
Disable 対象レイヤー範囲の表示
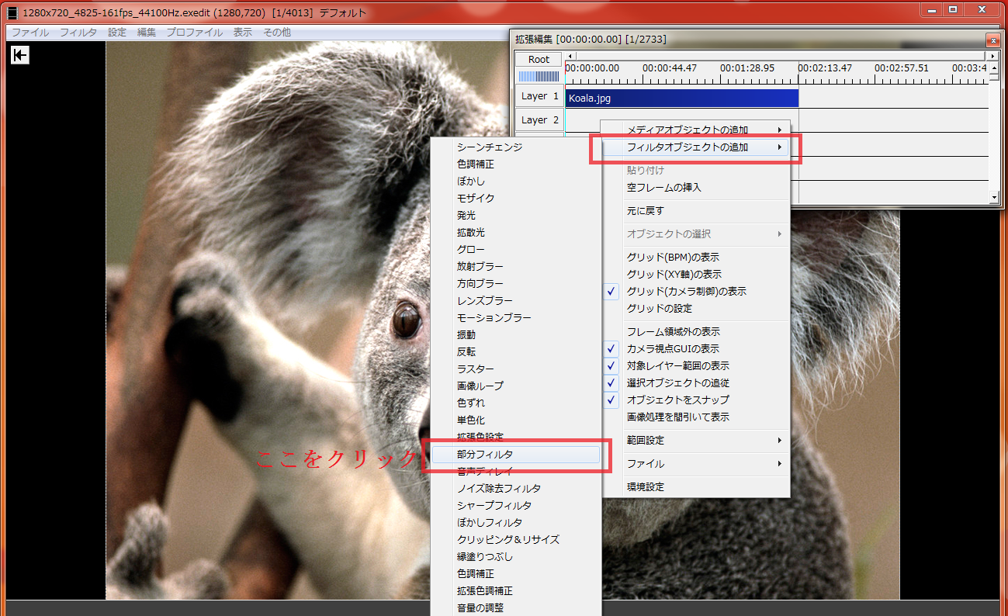point(696,365)
